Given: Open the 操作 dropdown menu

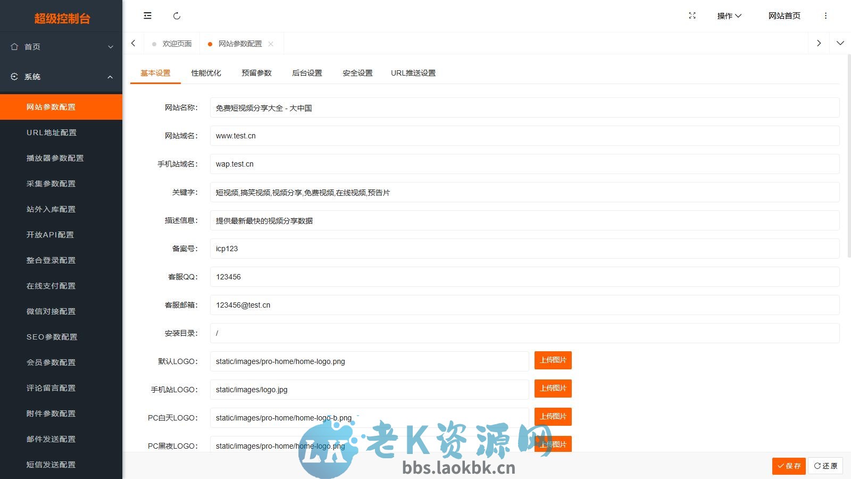Looking at the screenshot, I should point(728,16).
